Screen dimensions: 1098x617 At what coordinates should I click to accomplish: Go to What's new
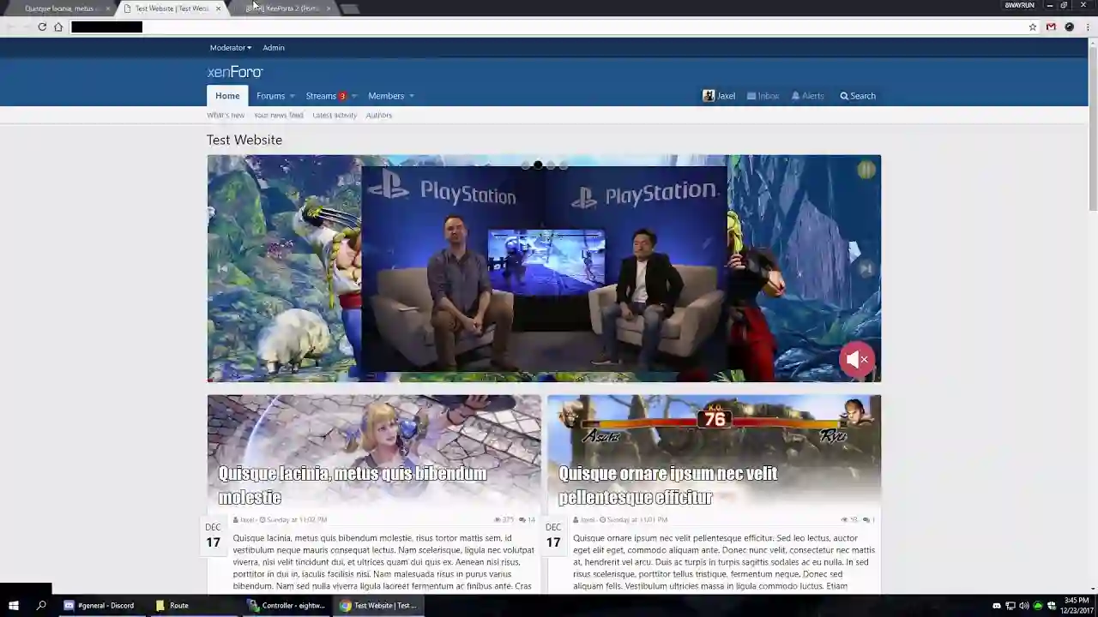pos(226,115)
